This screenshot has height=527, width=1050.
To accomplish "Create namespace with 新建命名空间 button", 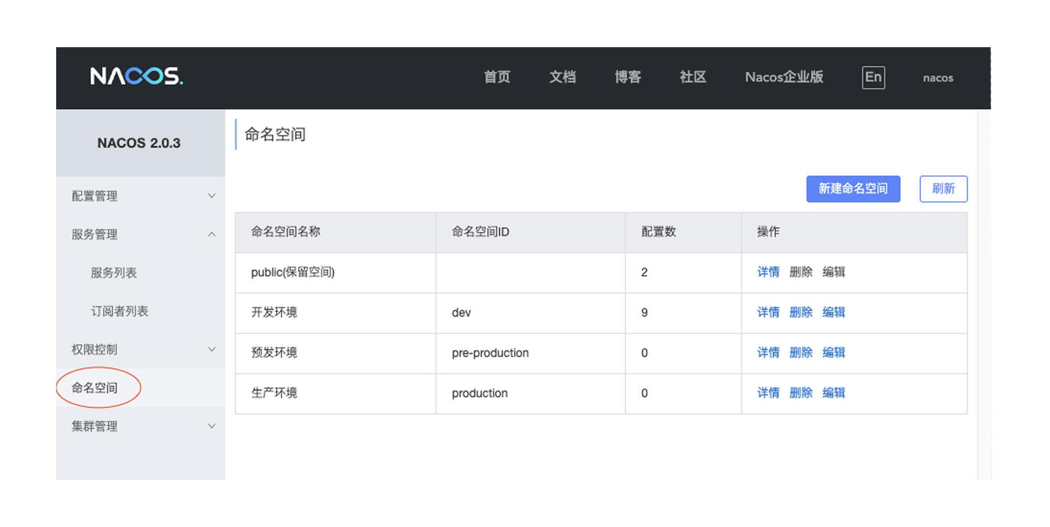I will tap(853, 189).
